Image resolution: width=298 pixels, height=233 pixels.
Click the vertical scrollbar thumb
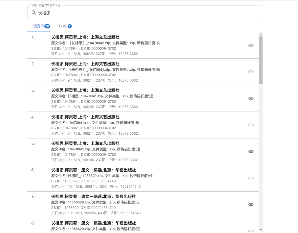[261, 60]
